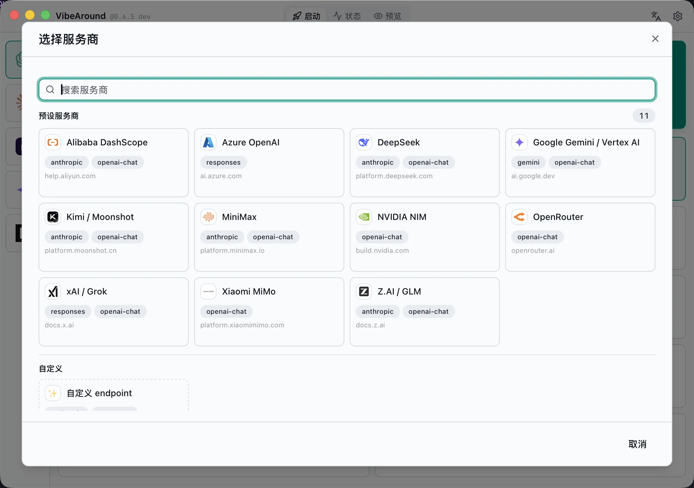Choose the Xiaomi MiMo provider name
The width and height of the screenshot is (694, 488).
click(x=249, y=291)
